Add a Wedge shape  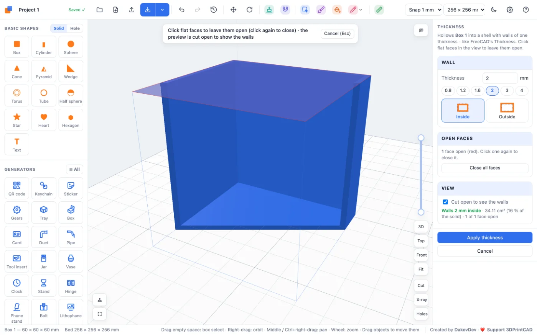[71, 71]
